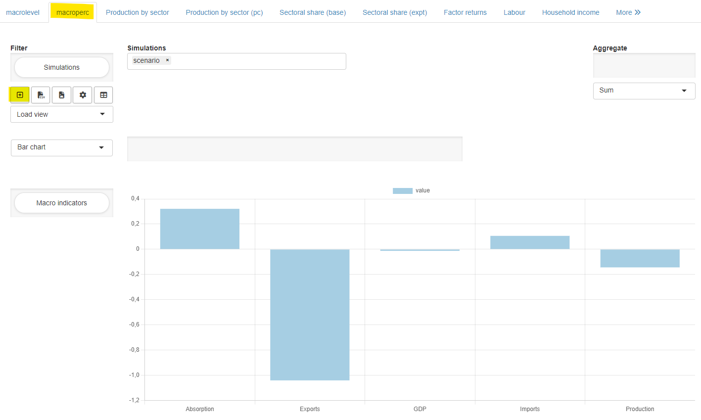Open the Factor returns tab
Viewport: 701px width, 420px height.
tap(465, 12)
